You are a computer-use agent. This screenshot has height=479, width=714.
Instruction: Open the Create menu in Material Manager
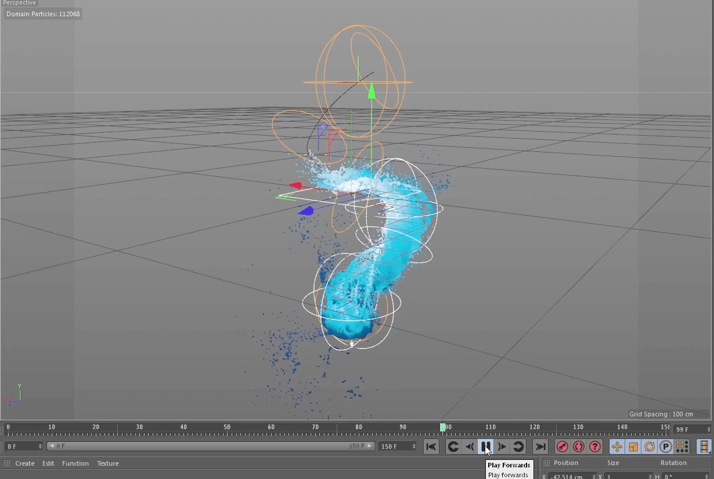pyautogui.click(x=25, y=463)
